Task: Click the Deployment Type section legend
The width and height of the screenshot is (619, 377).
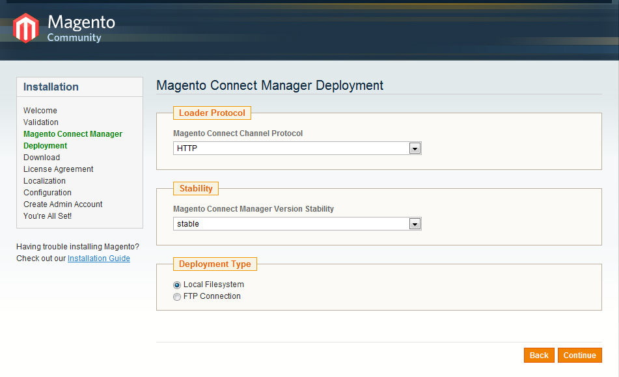Action: pos(215,264)
